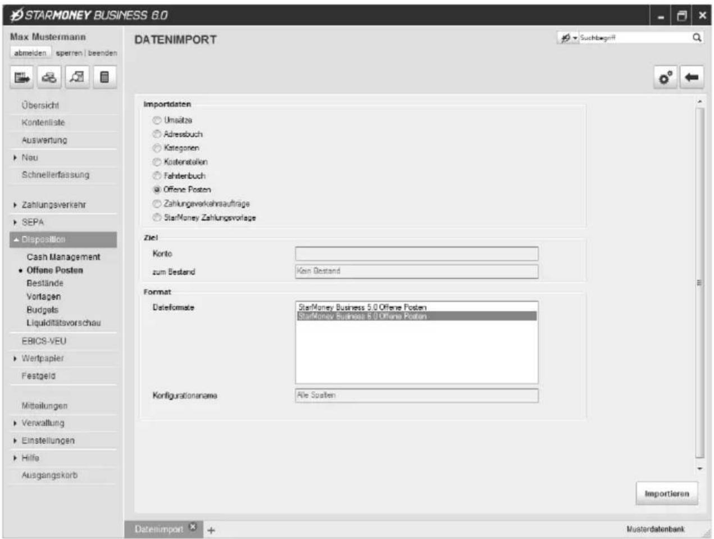Select the Offene Posten radio button
Viewport: 714px width, 539px height.
pyautogui.click(x=157, y=189)
